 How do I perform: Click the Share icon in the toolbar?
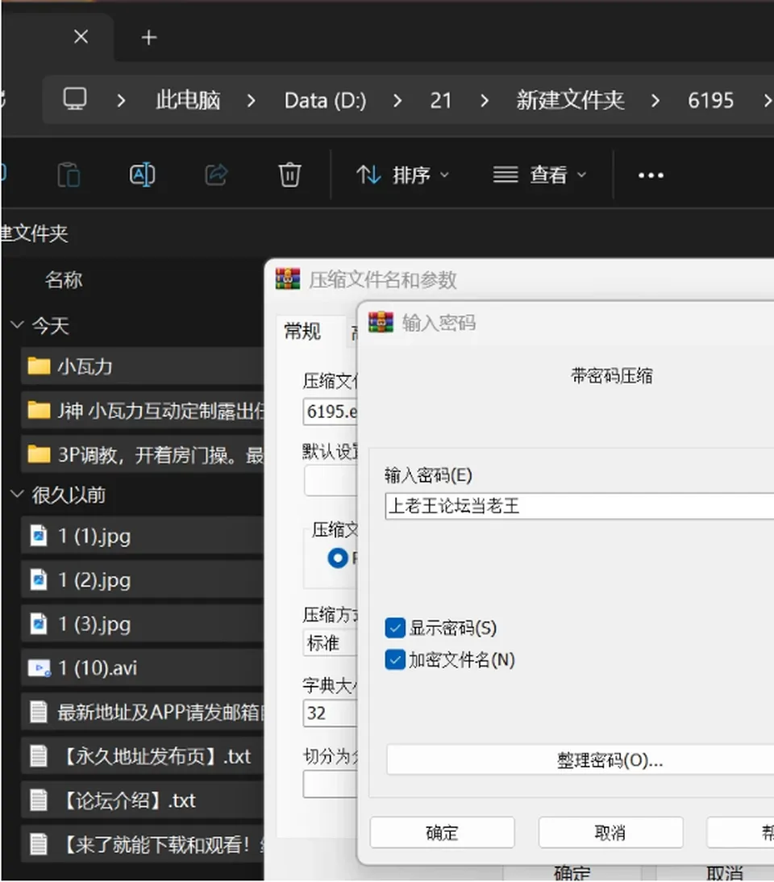(x=216, y=174)
